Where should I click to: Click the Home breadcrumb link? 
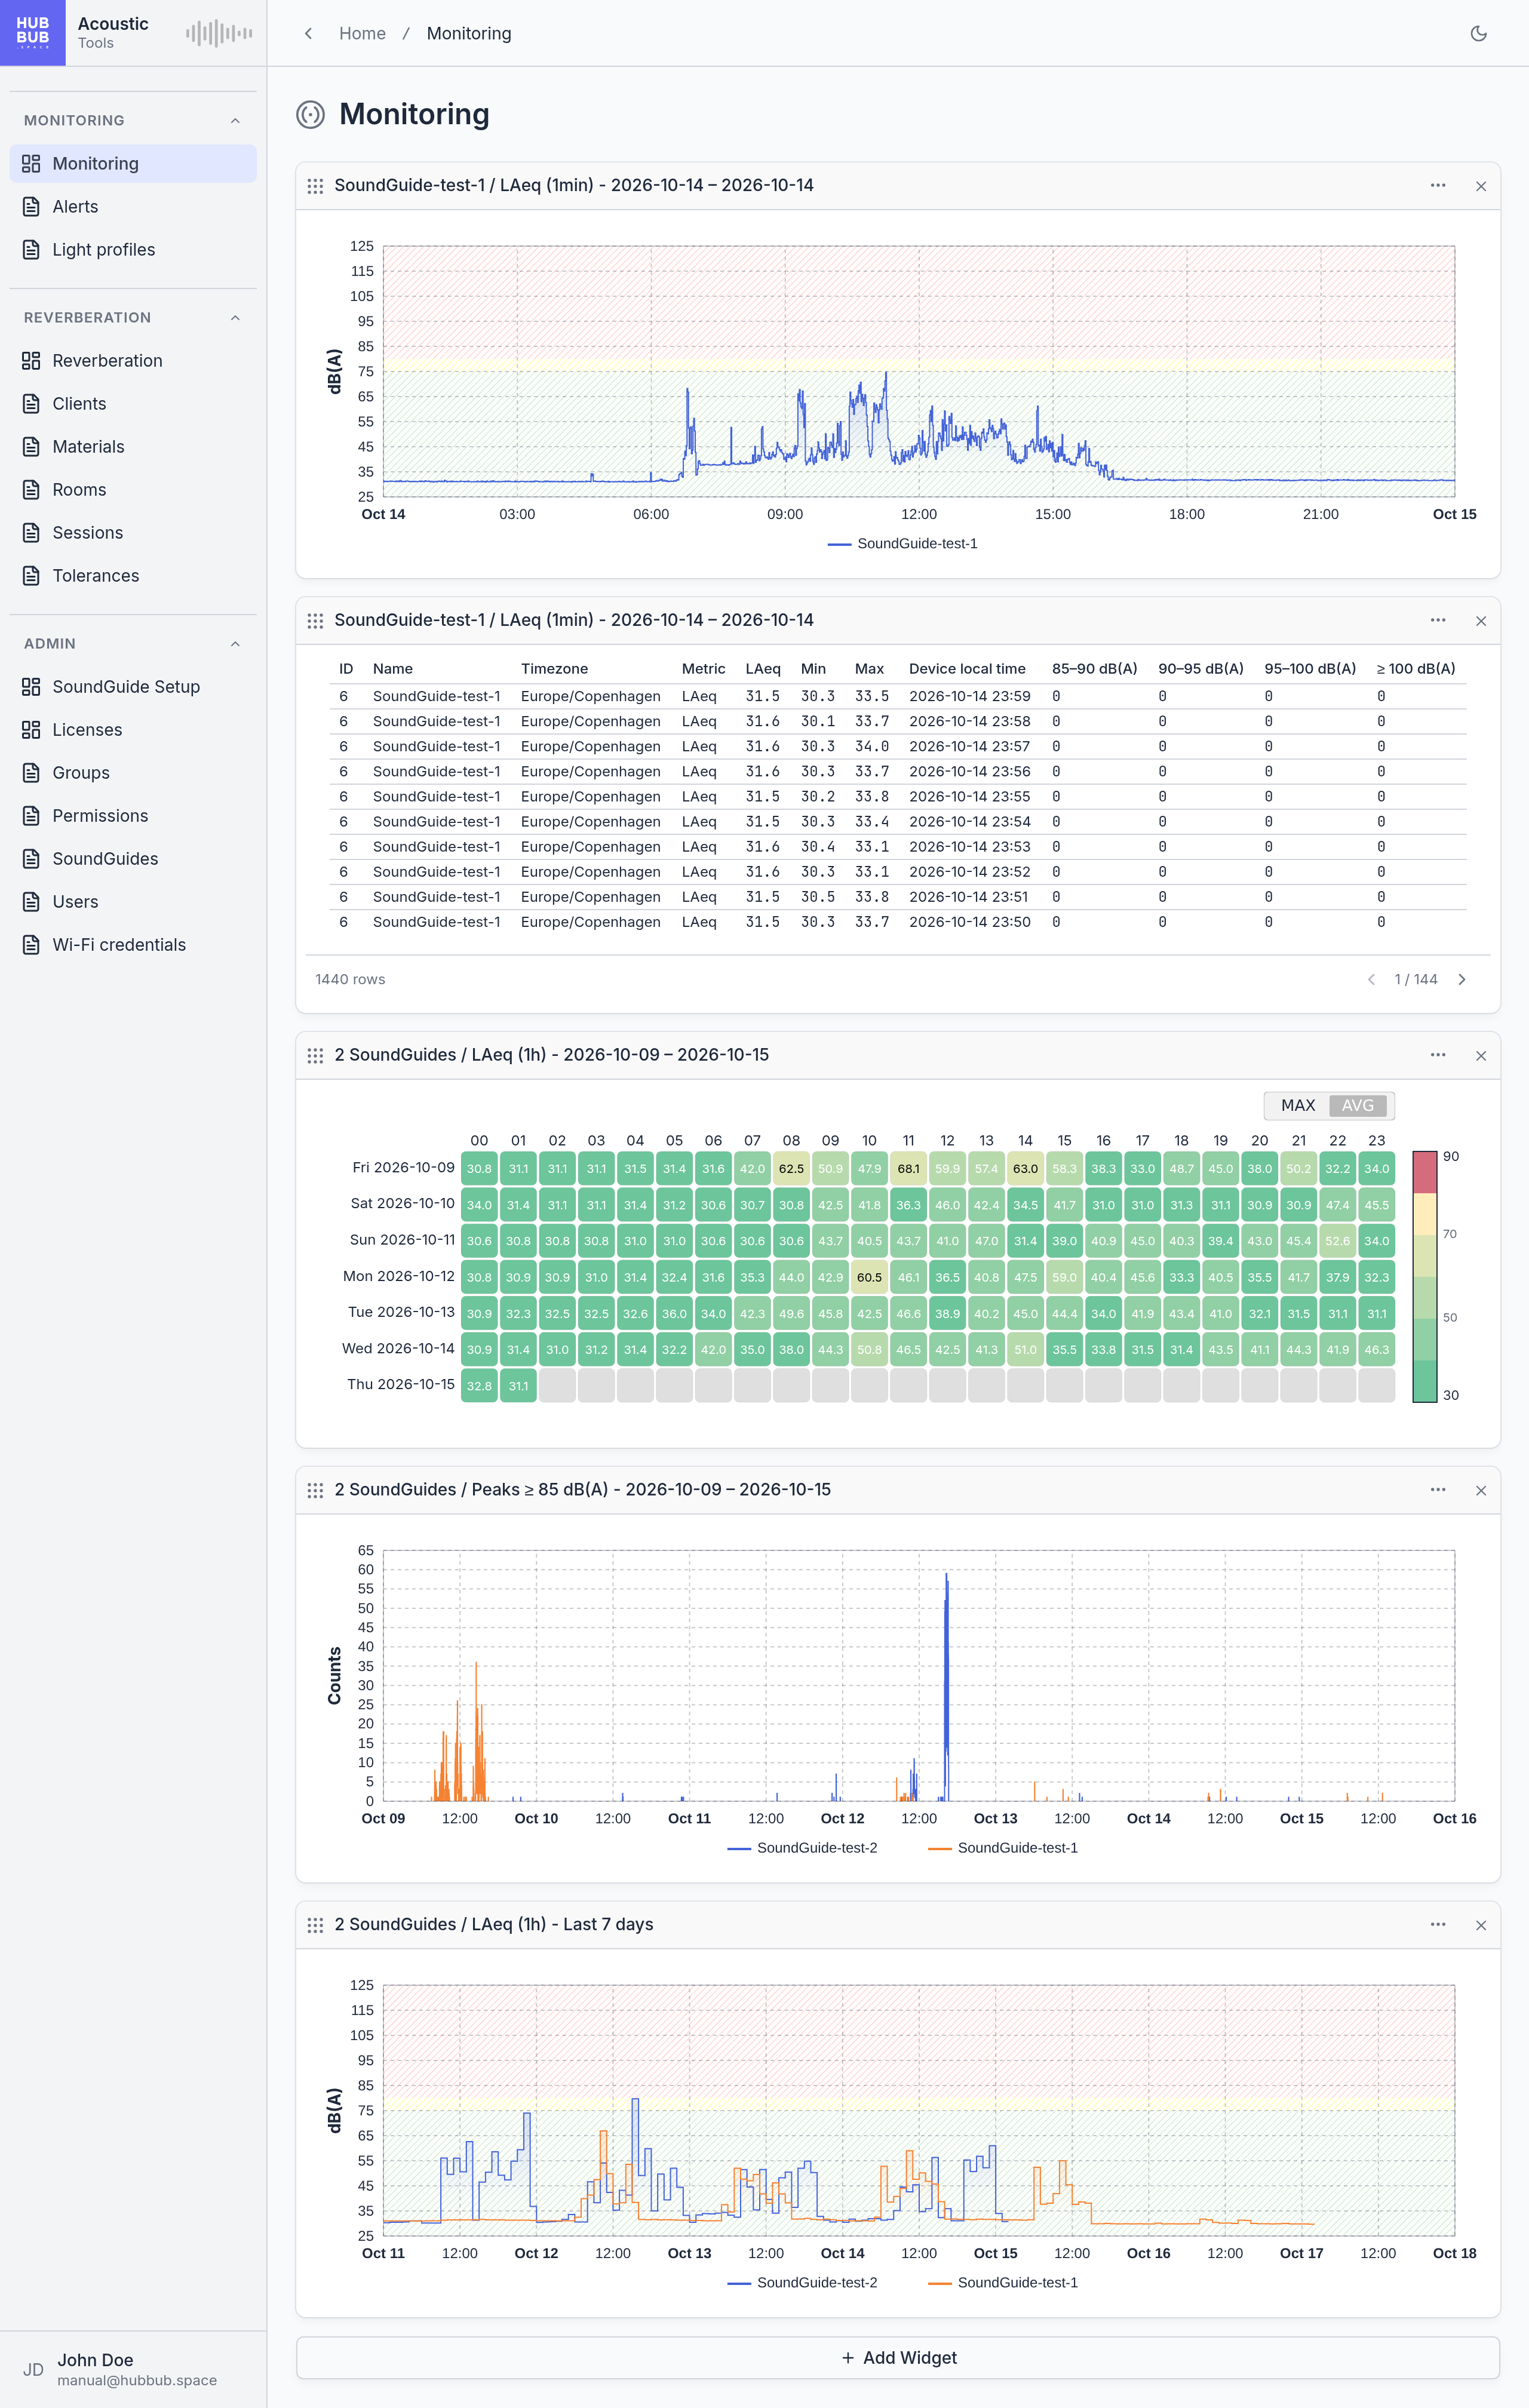pos(362,33)
